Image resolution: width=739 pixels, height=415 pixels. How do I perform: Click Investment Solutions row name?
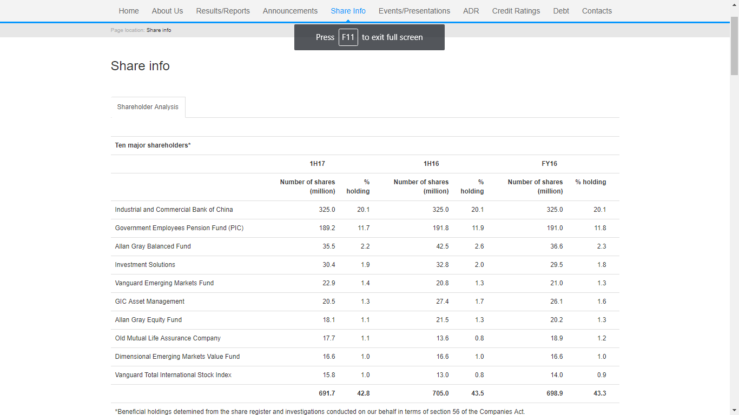coord(145,265)
